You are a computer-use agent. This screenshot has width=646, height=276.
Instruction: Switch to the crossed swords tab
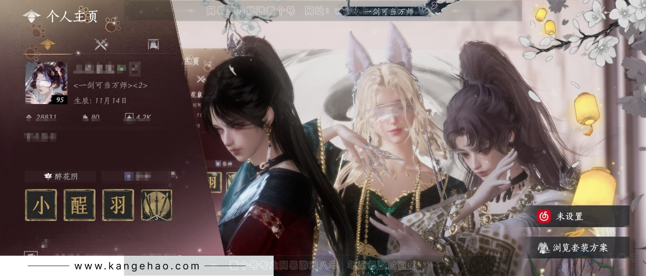pos(101,44)
